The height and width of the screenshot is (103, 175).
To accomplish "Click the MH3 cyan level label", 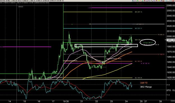I will click(x=138, y=28).
